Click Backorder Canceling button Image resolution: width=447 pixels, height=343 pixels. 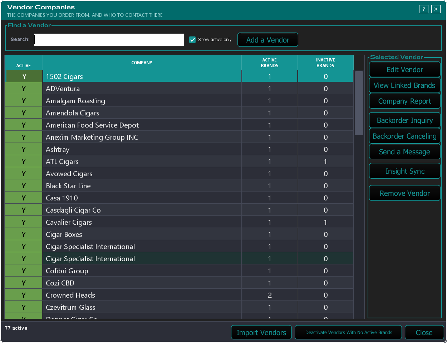pyautogui.click(x=404, y=136)
